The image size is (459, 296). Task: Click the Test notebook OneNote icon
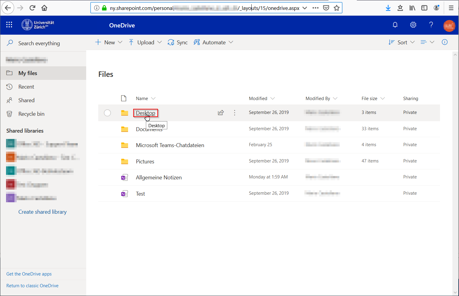[x=124, y=194]
